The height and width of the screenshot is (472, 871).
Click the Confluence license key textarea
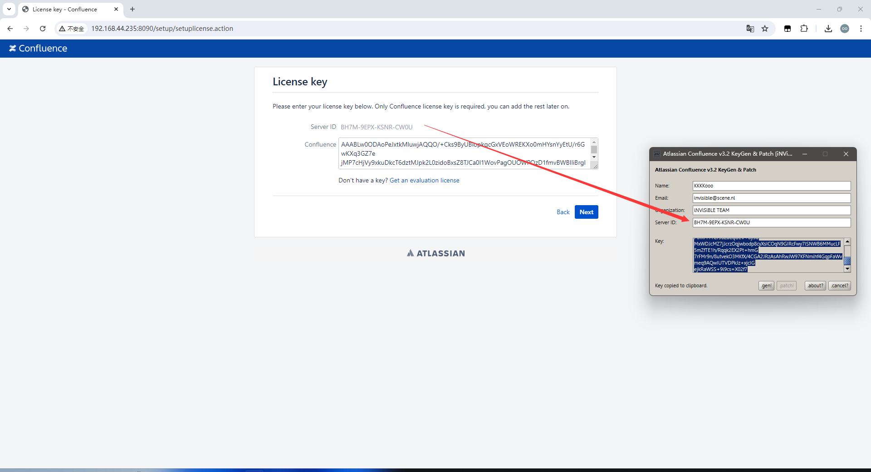point(464,153)
